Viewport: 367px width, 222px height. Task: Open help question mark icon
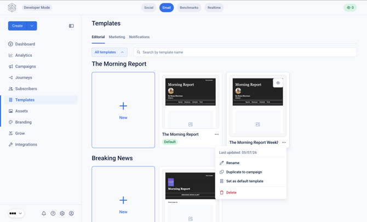click(x=53, y=213)
